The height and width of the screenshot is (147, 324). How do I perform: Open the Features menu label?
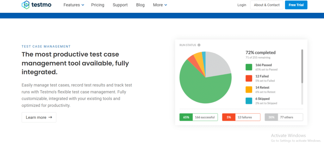pyautogui.click(x=72, y=5)
